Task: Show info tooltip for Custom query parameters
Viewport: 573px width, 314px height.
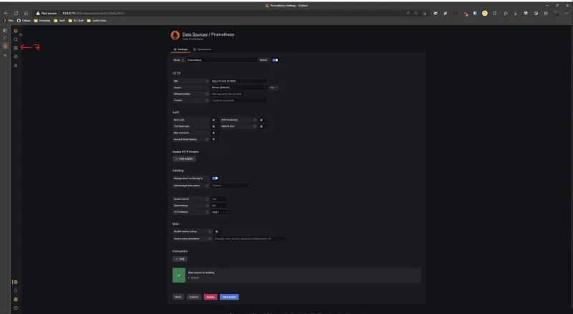Action: click(x=210, y=239)
